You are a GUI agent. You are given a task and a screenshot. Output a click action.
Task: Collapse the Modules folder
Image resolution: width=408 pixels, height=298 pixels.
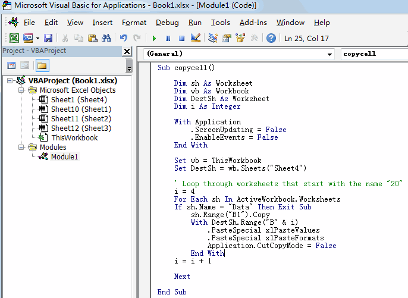21,147
